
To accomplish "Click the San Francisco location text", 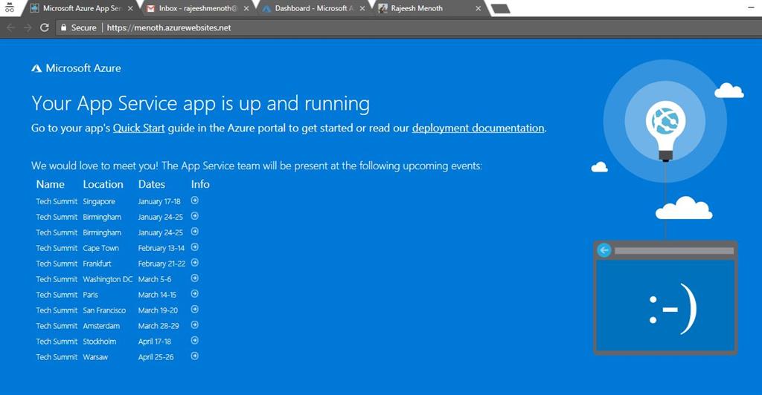I will click(x=104, y=310).
